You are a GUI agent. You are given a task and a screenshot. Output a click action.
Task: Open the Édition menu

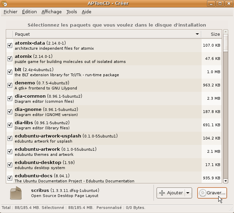pyautogui.click(x=29, y=12)
